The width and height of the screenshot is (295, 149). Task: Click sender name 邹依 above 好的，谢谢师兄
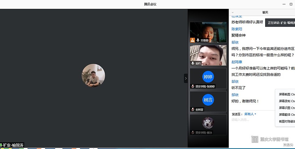[235, 95]
